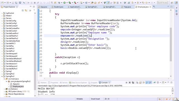The image size is (179, 101).
Task: Minimize the Project Explorer panel
Action: click(30, 6)
